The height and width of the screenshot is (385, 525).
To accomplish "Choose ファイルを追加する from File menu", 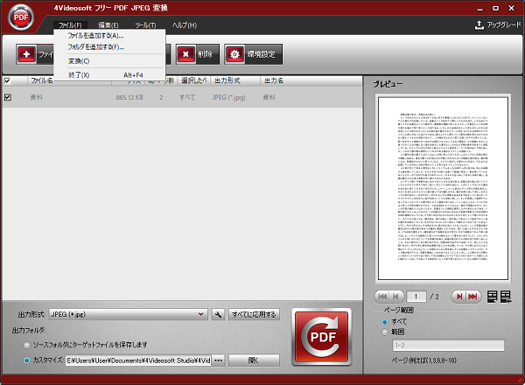I will 95,36.
